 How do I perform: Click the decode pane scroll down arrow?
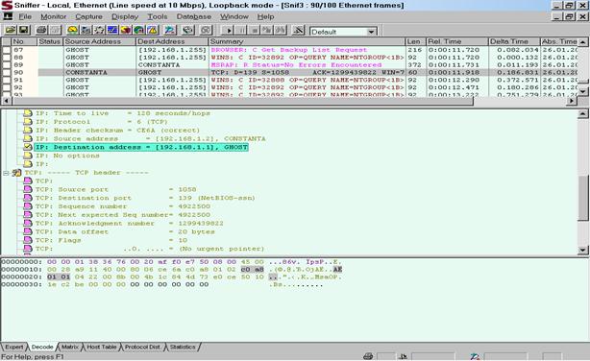583,250
